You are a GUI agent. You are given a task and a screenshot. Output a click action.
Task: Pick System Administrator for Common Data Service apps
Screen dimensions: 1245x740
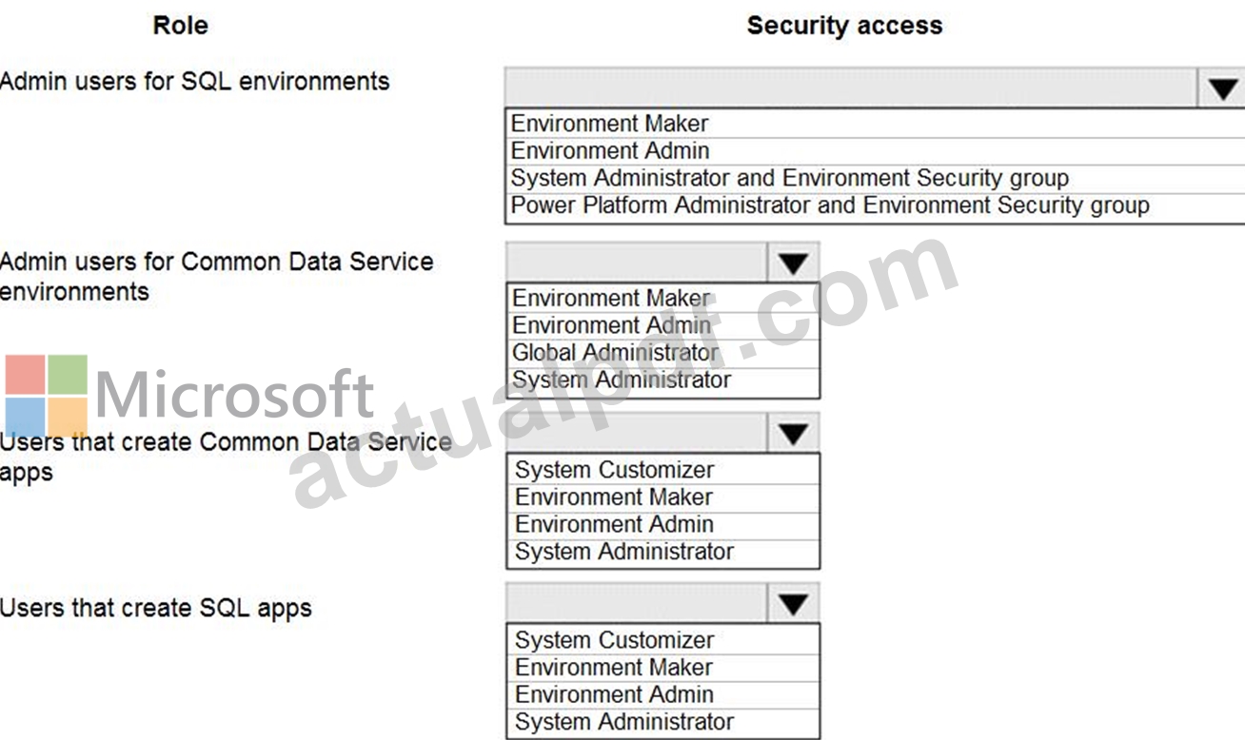[x=662, y=552]
